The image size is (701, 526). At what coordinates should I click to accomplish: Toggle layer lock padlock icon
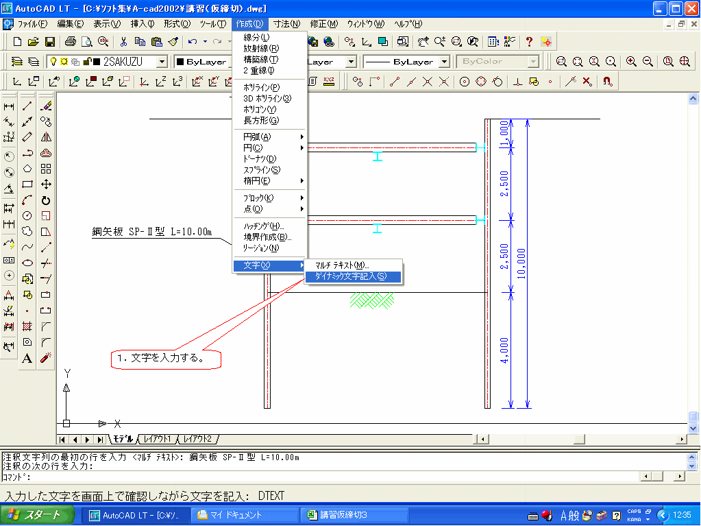click(88, 61)
